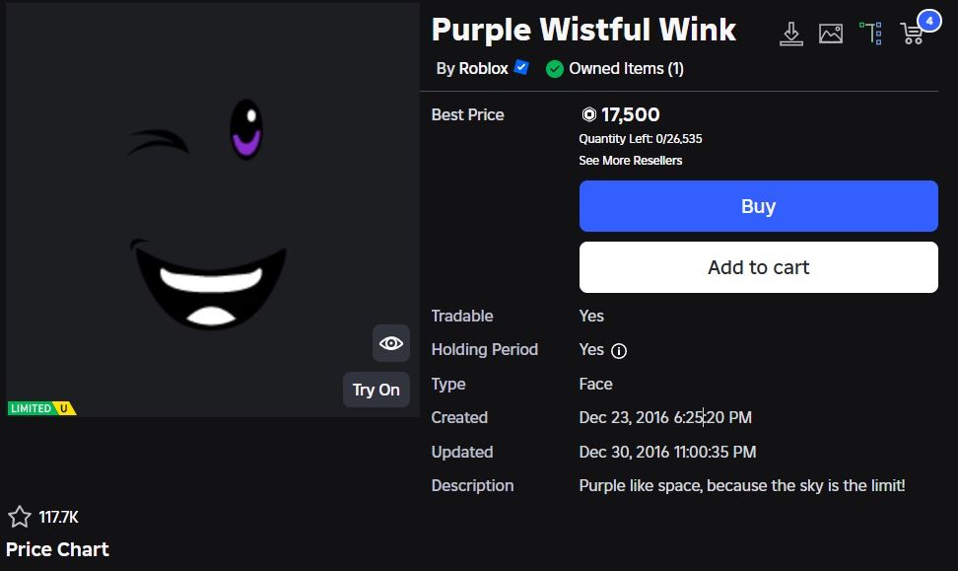Viewport: 958px width, 571px height.
Task: Toggle the eye preview button
Action: [x=391, y=343]
